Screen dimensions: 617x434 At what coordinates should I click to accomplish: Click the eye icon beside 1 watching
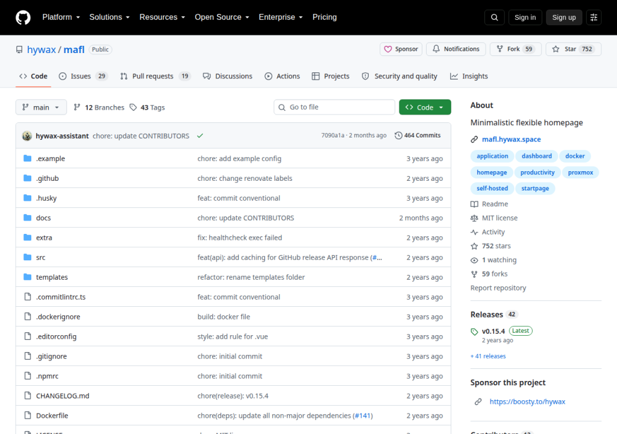tap(474, 260)
